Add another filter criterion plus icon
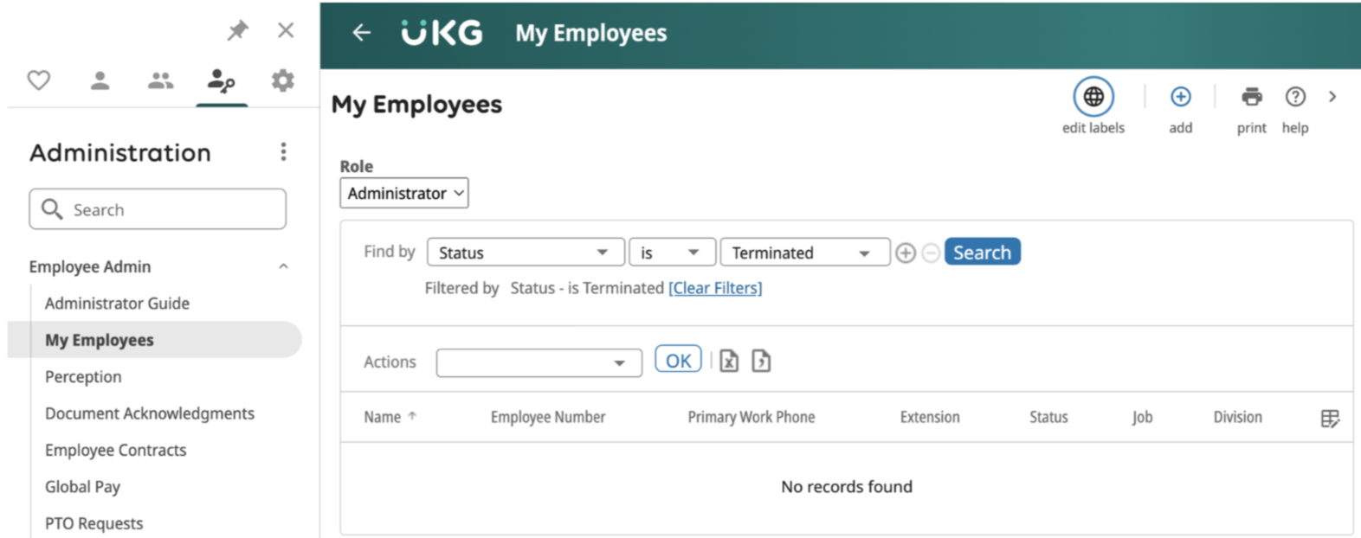Viewport: 1361px width, 538px height. click(x=906, y=253)
